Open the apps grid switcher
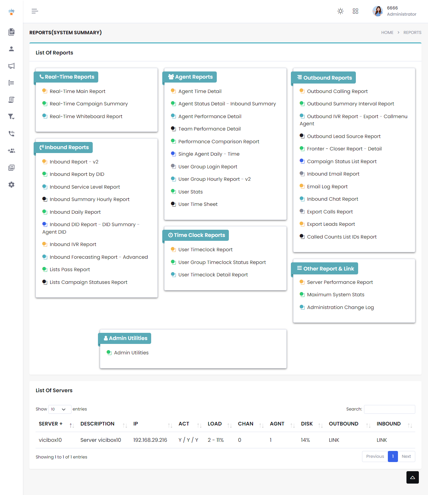 356,11
